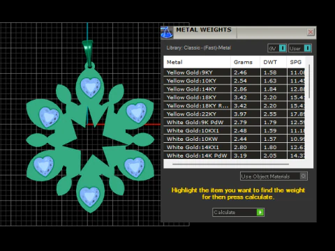Select the Yellow Gold:22KY row
Image resolution: width=335 pixels, height=251 pixels.
(x=234, y=114)
